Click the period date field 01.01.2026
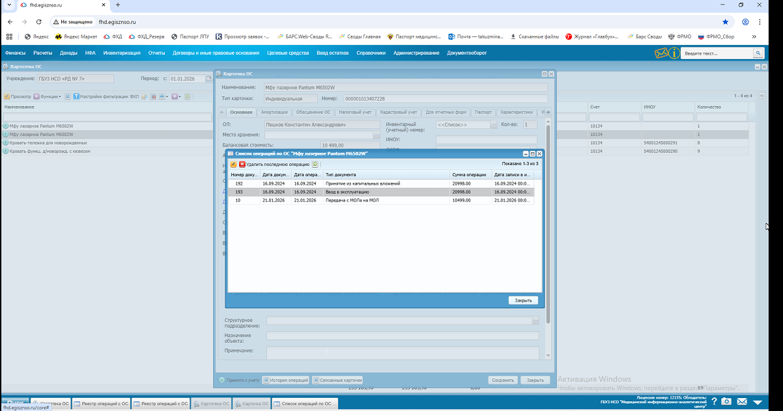 tap(187, 79)
